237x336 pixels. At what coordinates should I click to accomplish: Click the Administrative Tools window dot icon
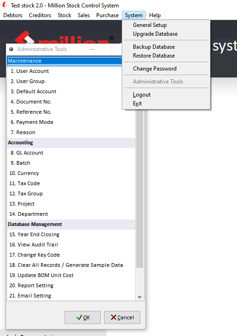[x=11, y=49]
